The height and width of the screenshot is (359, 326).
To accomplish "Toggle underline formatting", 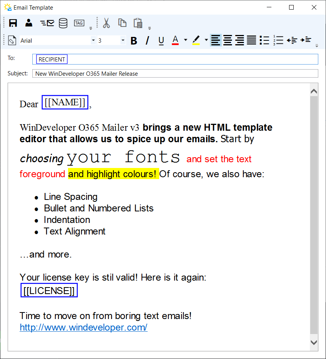I will 161,41.
